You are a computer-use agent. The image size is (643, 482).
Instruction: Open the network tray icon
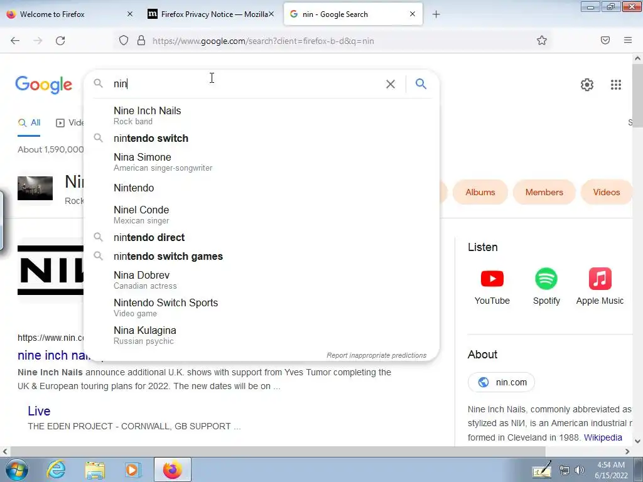(x=565, y=470)
